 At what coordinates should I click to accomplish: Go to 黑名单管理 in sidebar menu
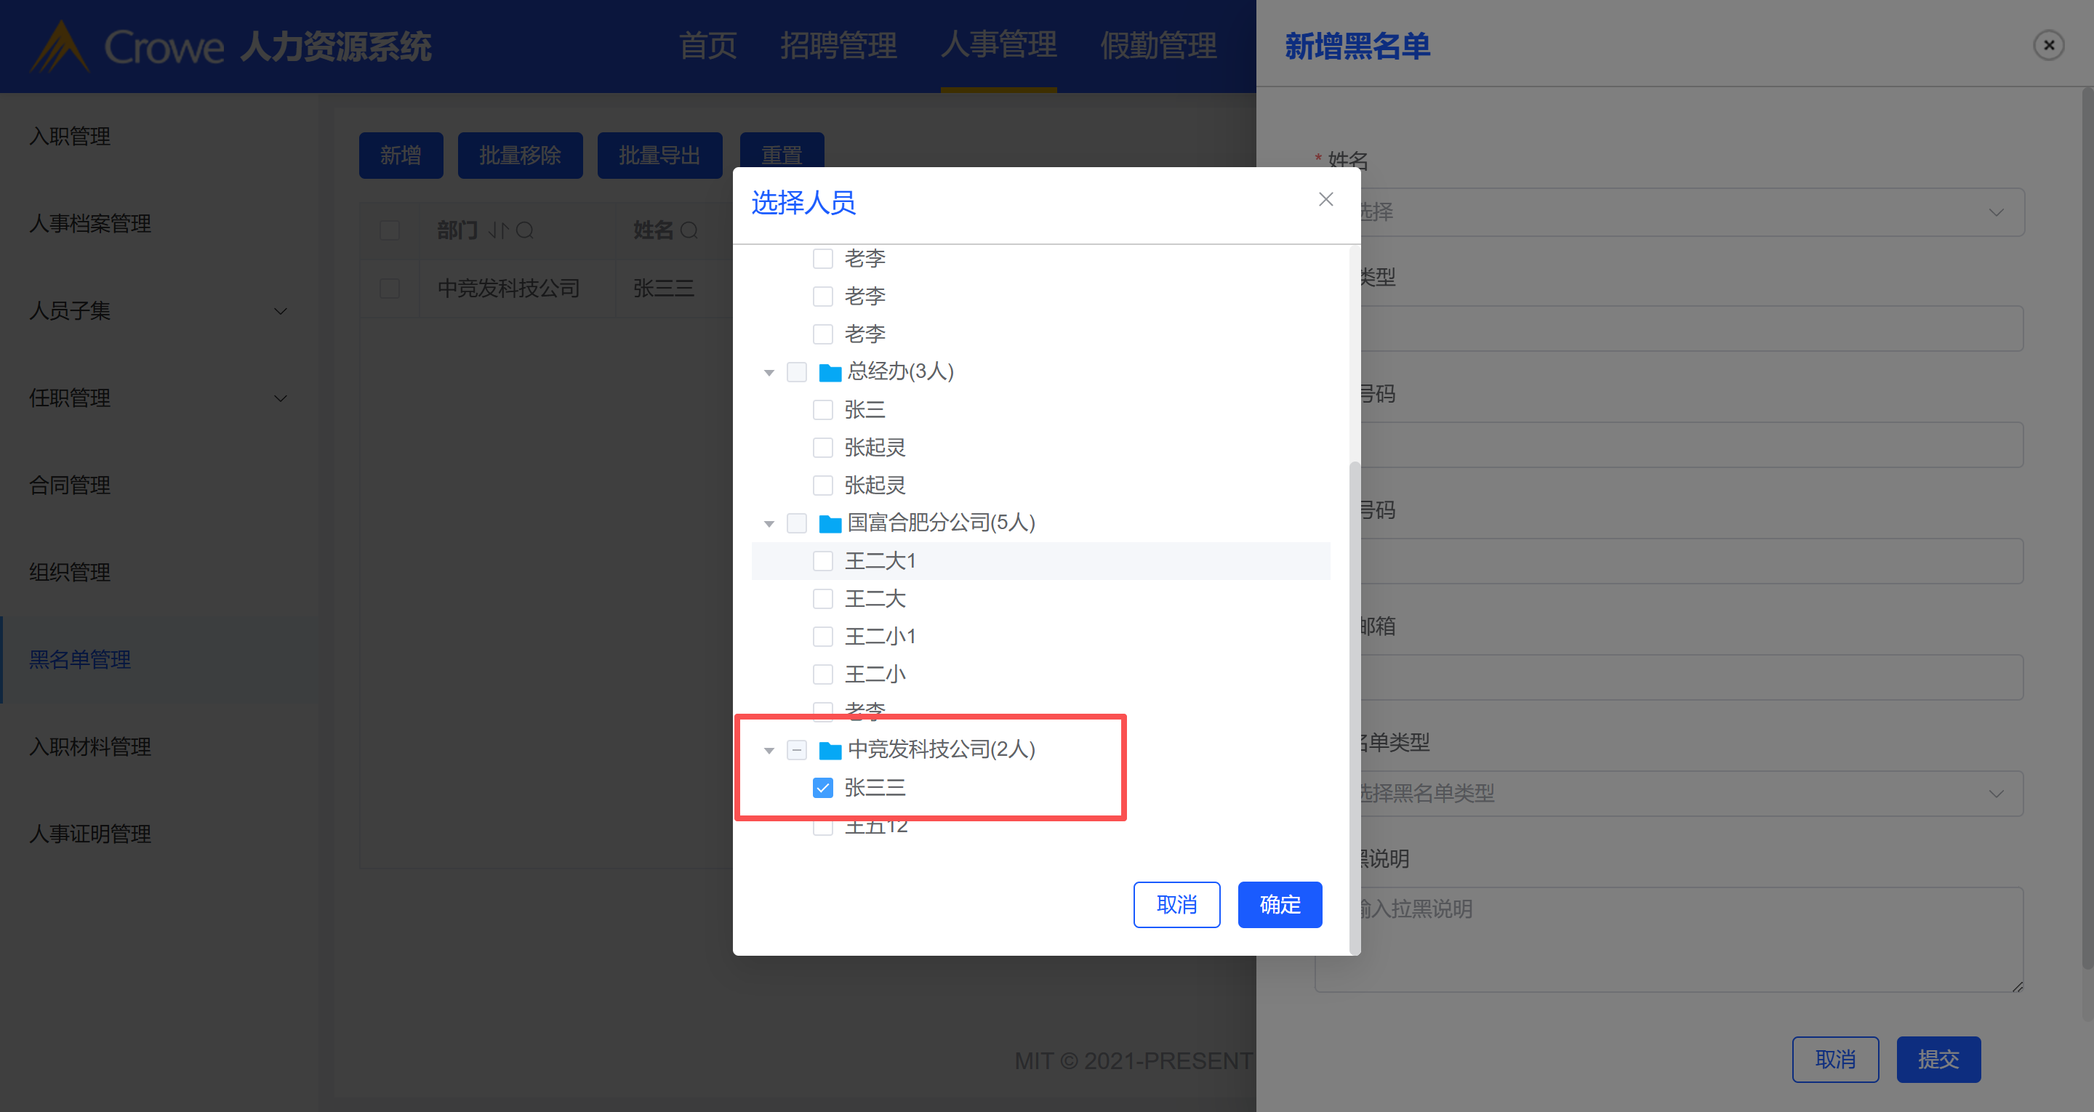pos(80,659)
